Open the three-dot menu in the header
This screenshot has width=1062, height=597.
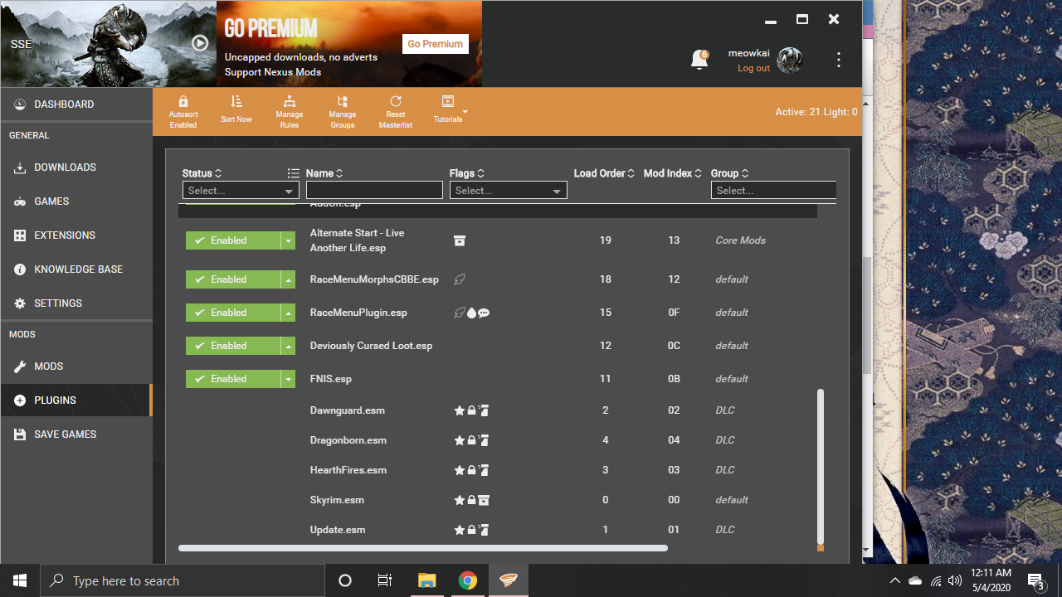(x=839, y=60)
